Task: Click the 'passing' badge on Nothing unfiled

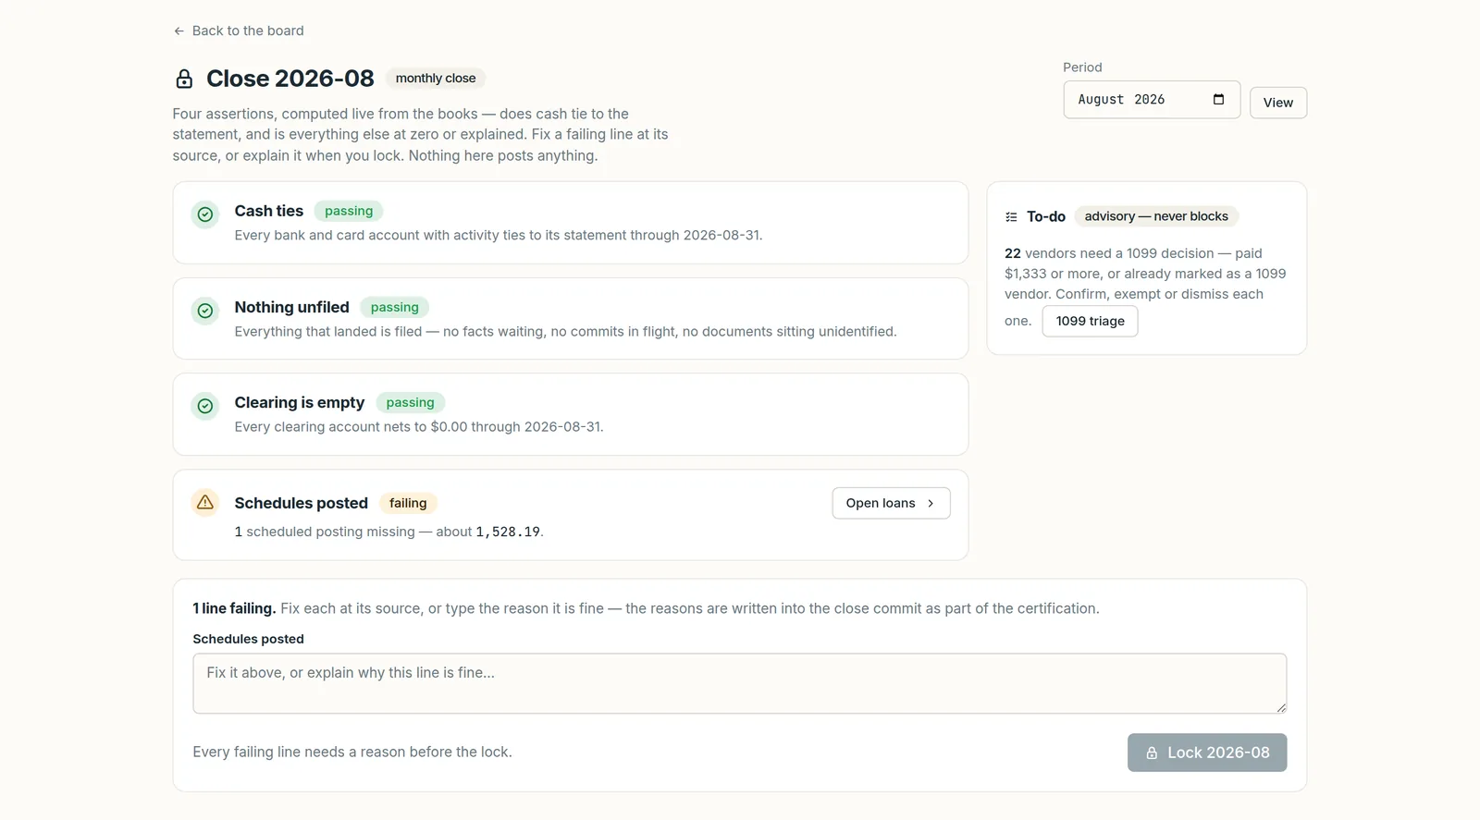Action: point(395,307)
